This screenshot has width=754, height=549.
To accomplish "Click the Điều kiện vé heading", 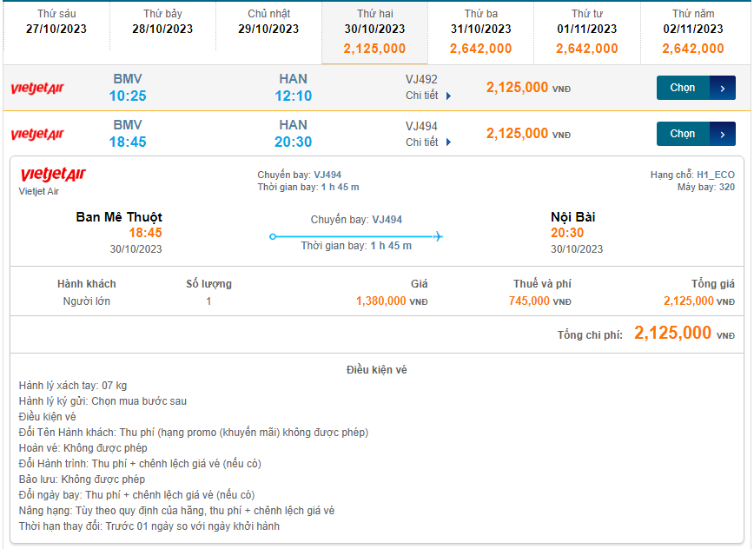I will pyautogui.click(x=377, y=370).
